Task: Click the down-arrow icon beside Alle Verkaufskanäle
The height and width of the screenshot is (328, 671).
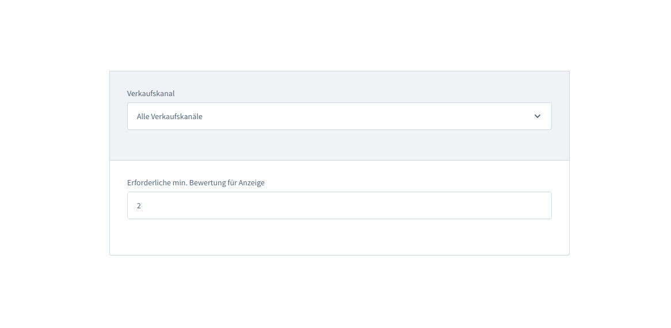Action: (x=537, y=116)
